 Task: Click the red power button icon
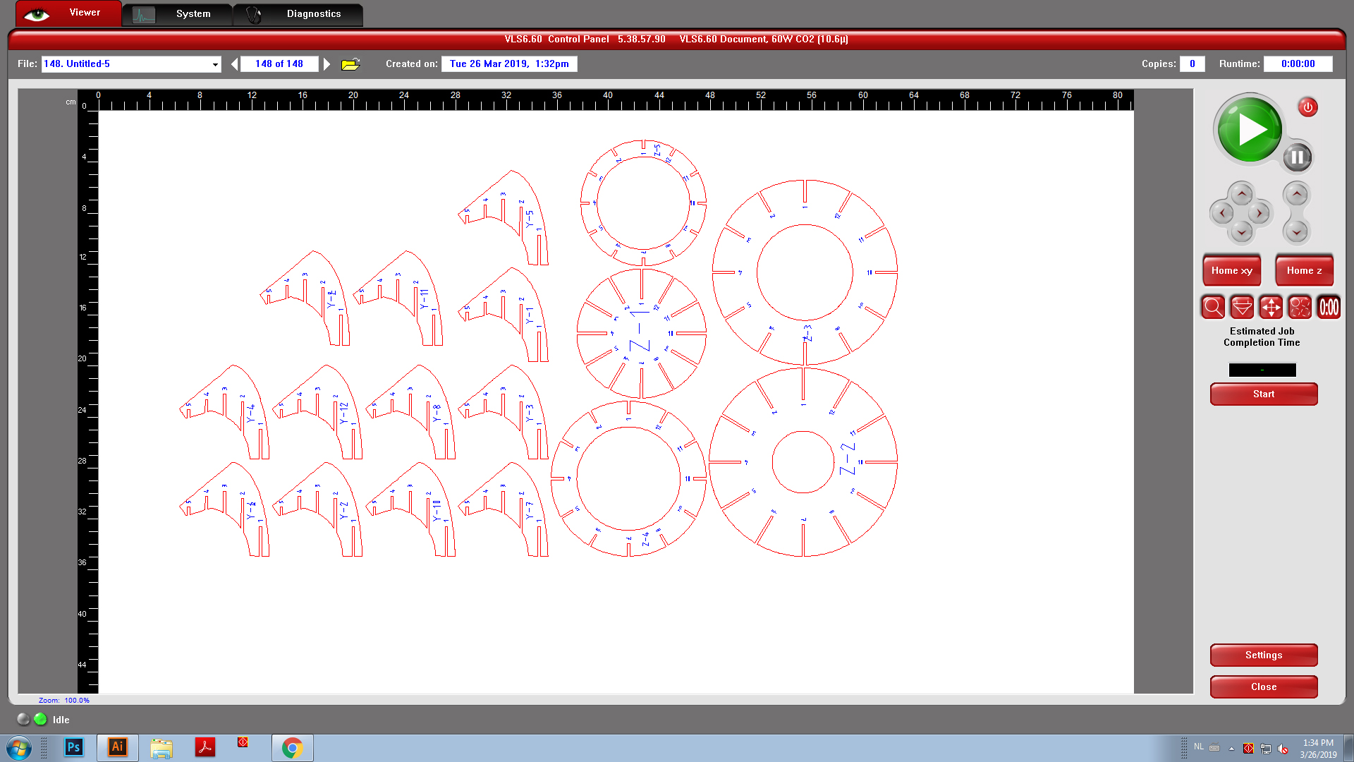point(1307,107)
